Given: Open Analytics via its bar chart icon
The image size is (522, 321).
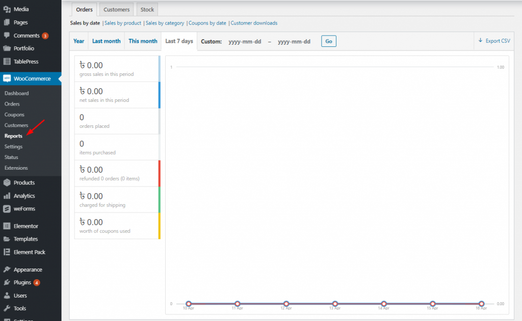Looking at the screenshot, I should coord(7,196).
